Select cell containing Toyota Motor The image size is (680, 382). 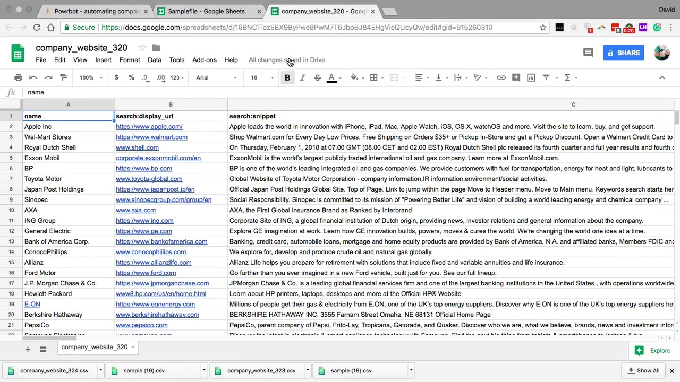[x=68, y=179]
